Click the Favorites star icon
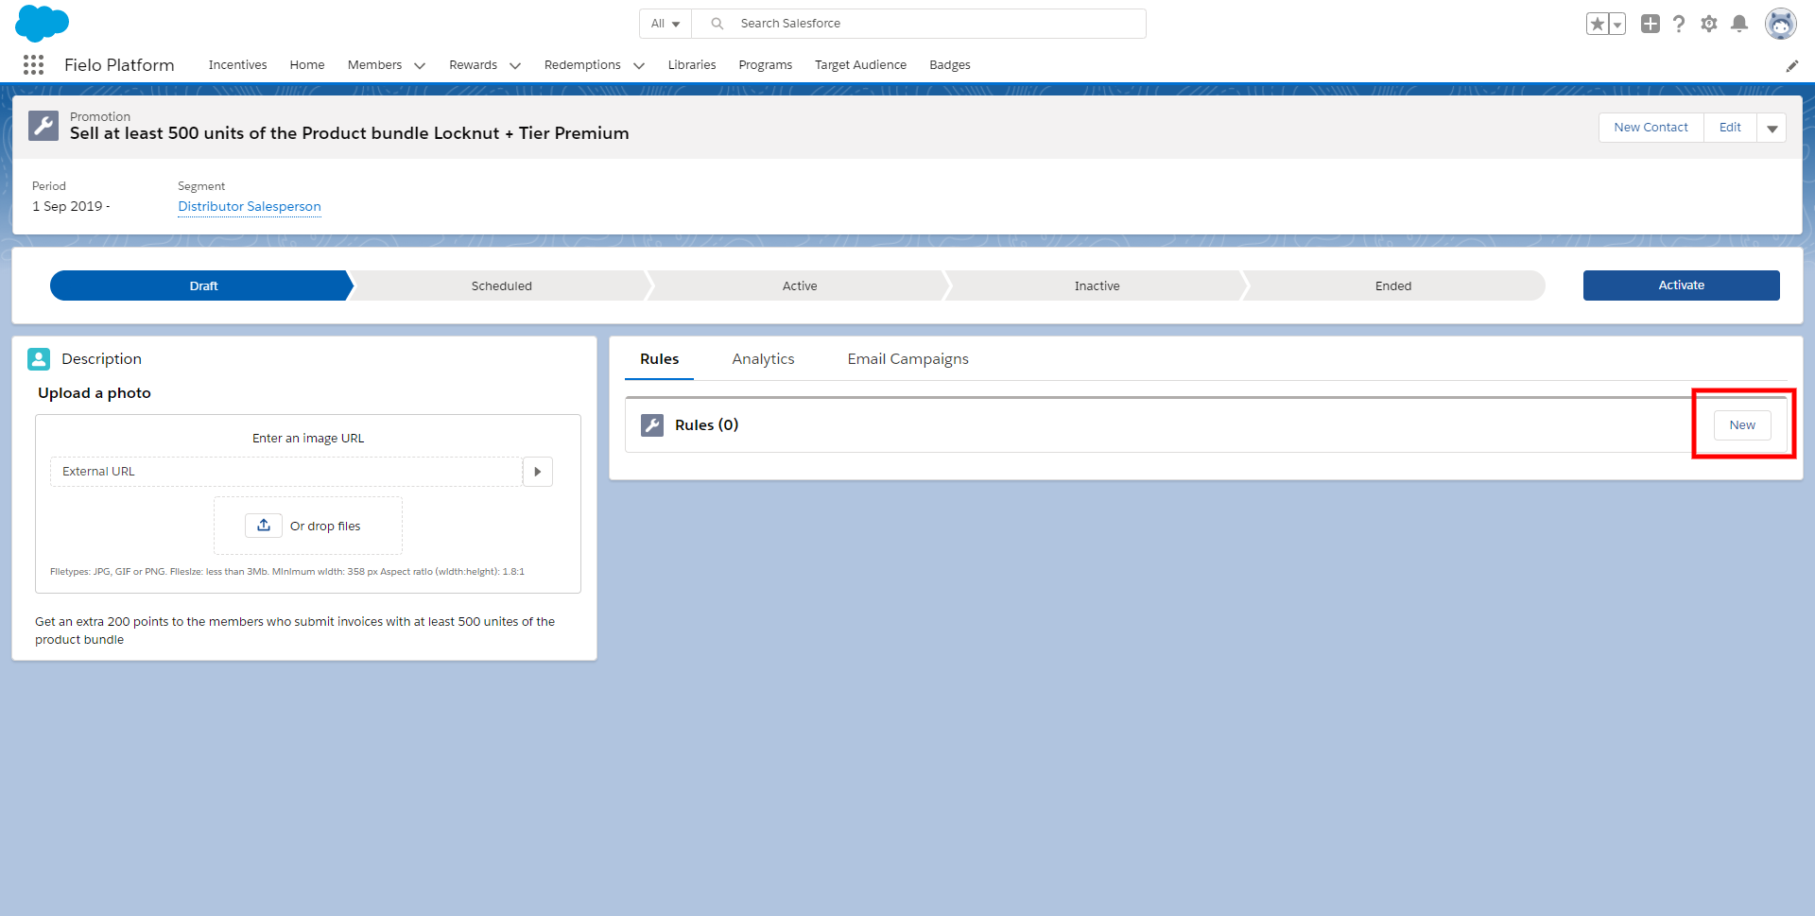Viewport: 1815px width, 916px height. [x=1597, y=24]
